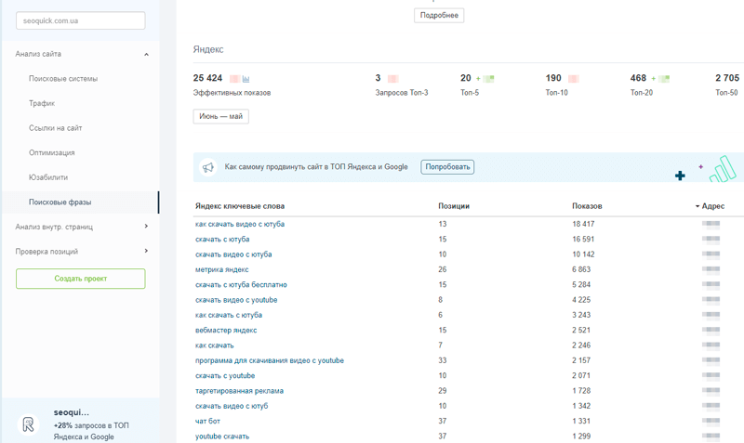Viewport: 744px width, 443px height.
Task: Open the keyword скачать видео с ютуб
Action: 232,406
